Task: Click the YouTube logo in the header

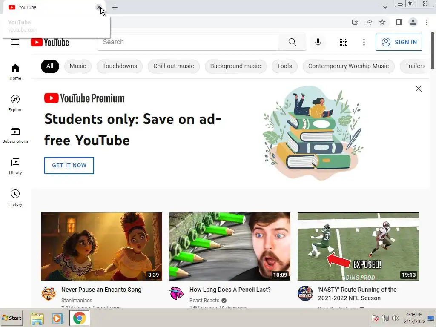Action: pyautogui.click(x=50, y=42)
